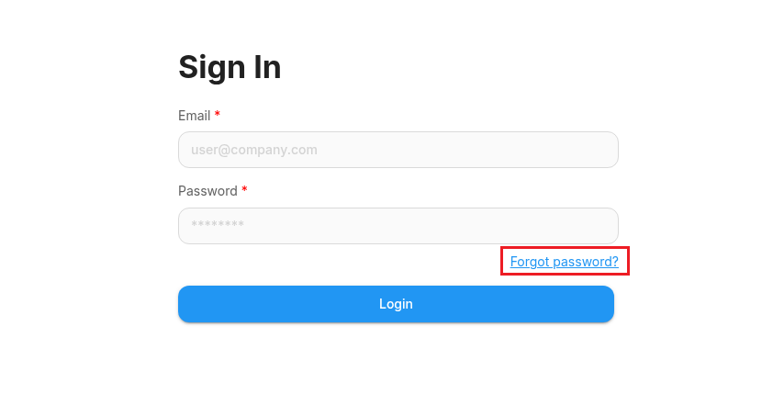Click the red asterisk beside Password
This screenshot has height=394, width=773.
(244, 190)
